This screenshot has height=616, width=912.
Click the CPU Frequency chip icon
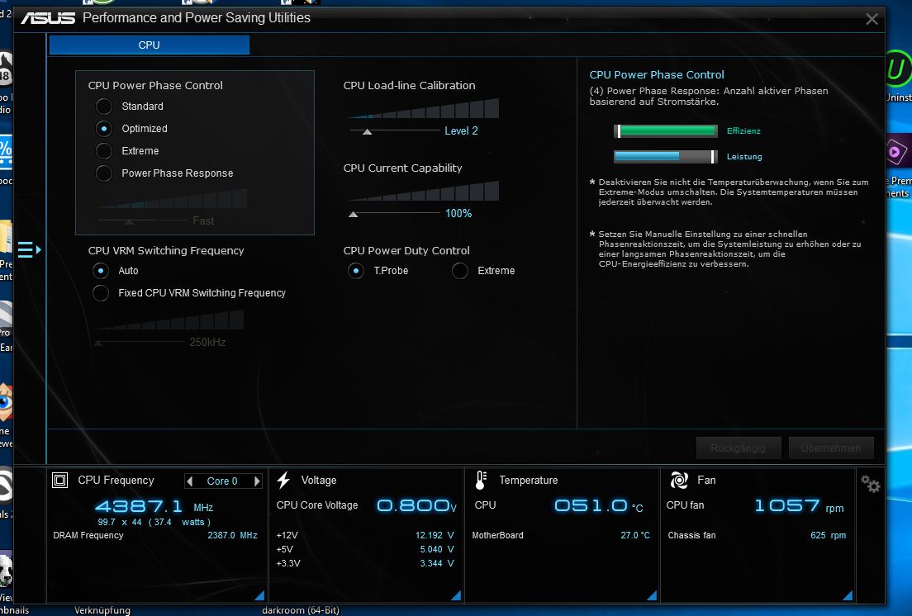(x=60, y=481)
